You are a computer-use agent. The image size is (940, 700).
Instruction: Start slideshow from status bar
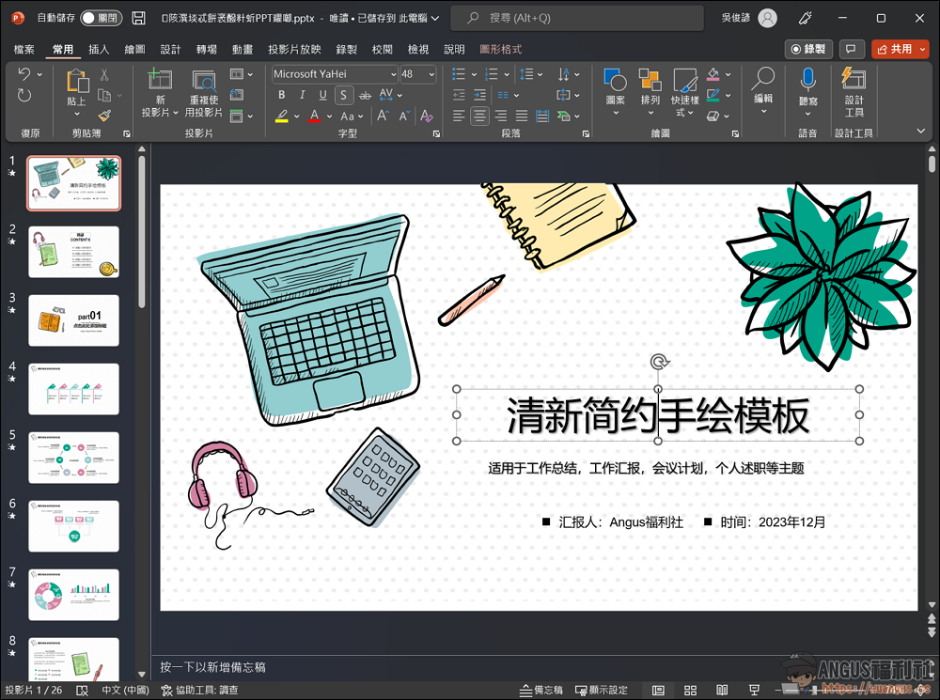pos(754,691)
